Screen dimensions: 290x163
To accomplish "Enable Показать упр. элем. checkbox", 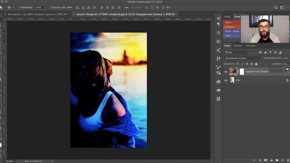I will [49, 7].
